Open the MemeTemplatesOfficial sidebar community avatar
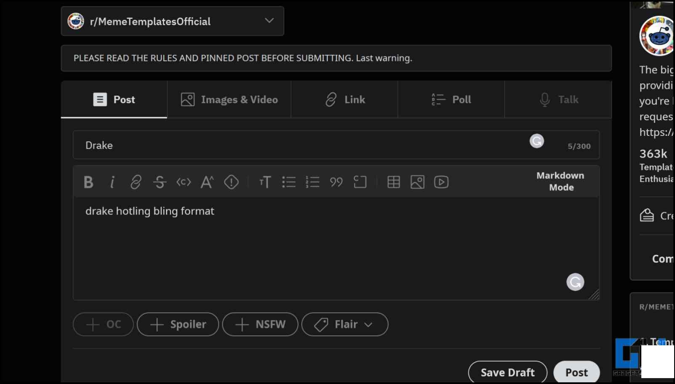This screenshot has width=675, height=384. [657, 36]
